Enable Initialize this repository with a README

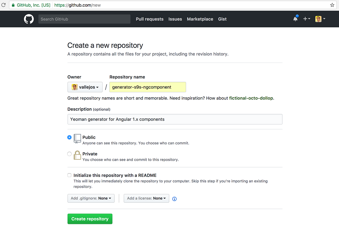[69, 175]
